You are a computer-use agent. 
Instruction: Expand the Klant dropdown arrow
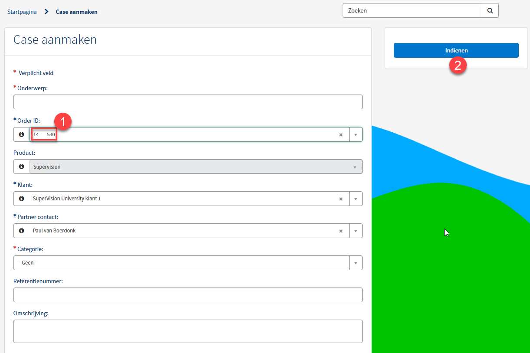coord(356,199)
